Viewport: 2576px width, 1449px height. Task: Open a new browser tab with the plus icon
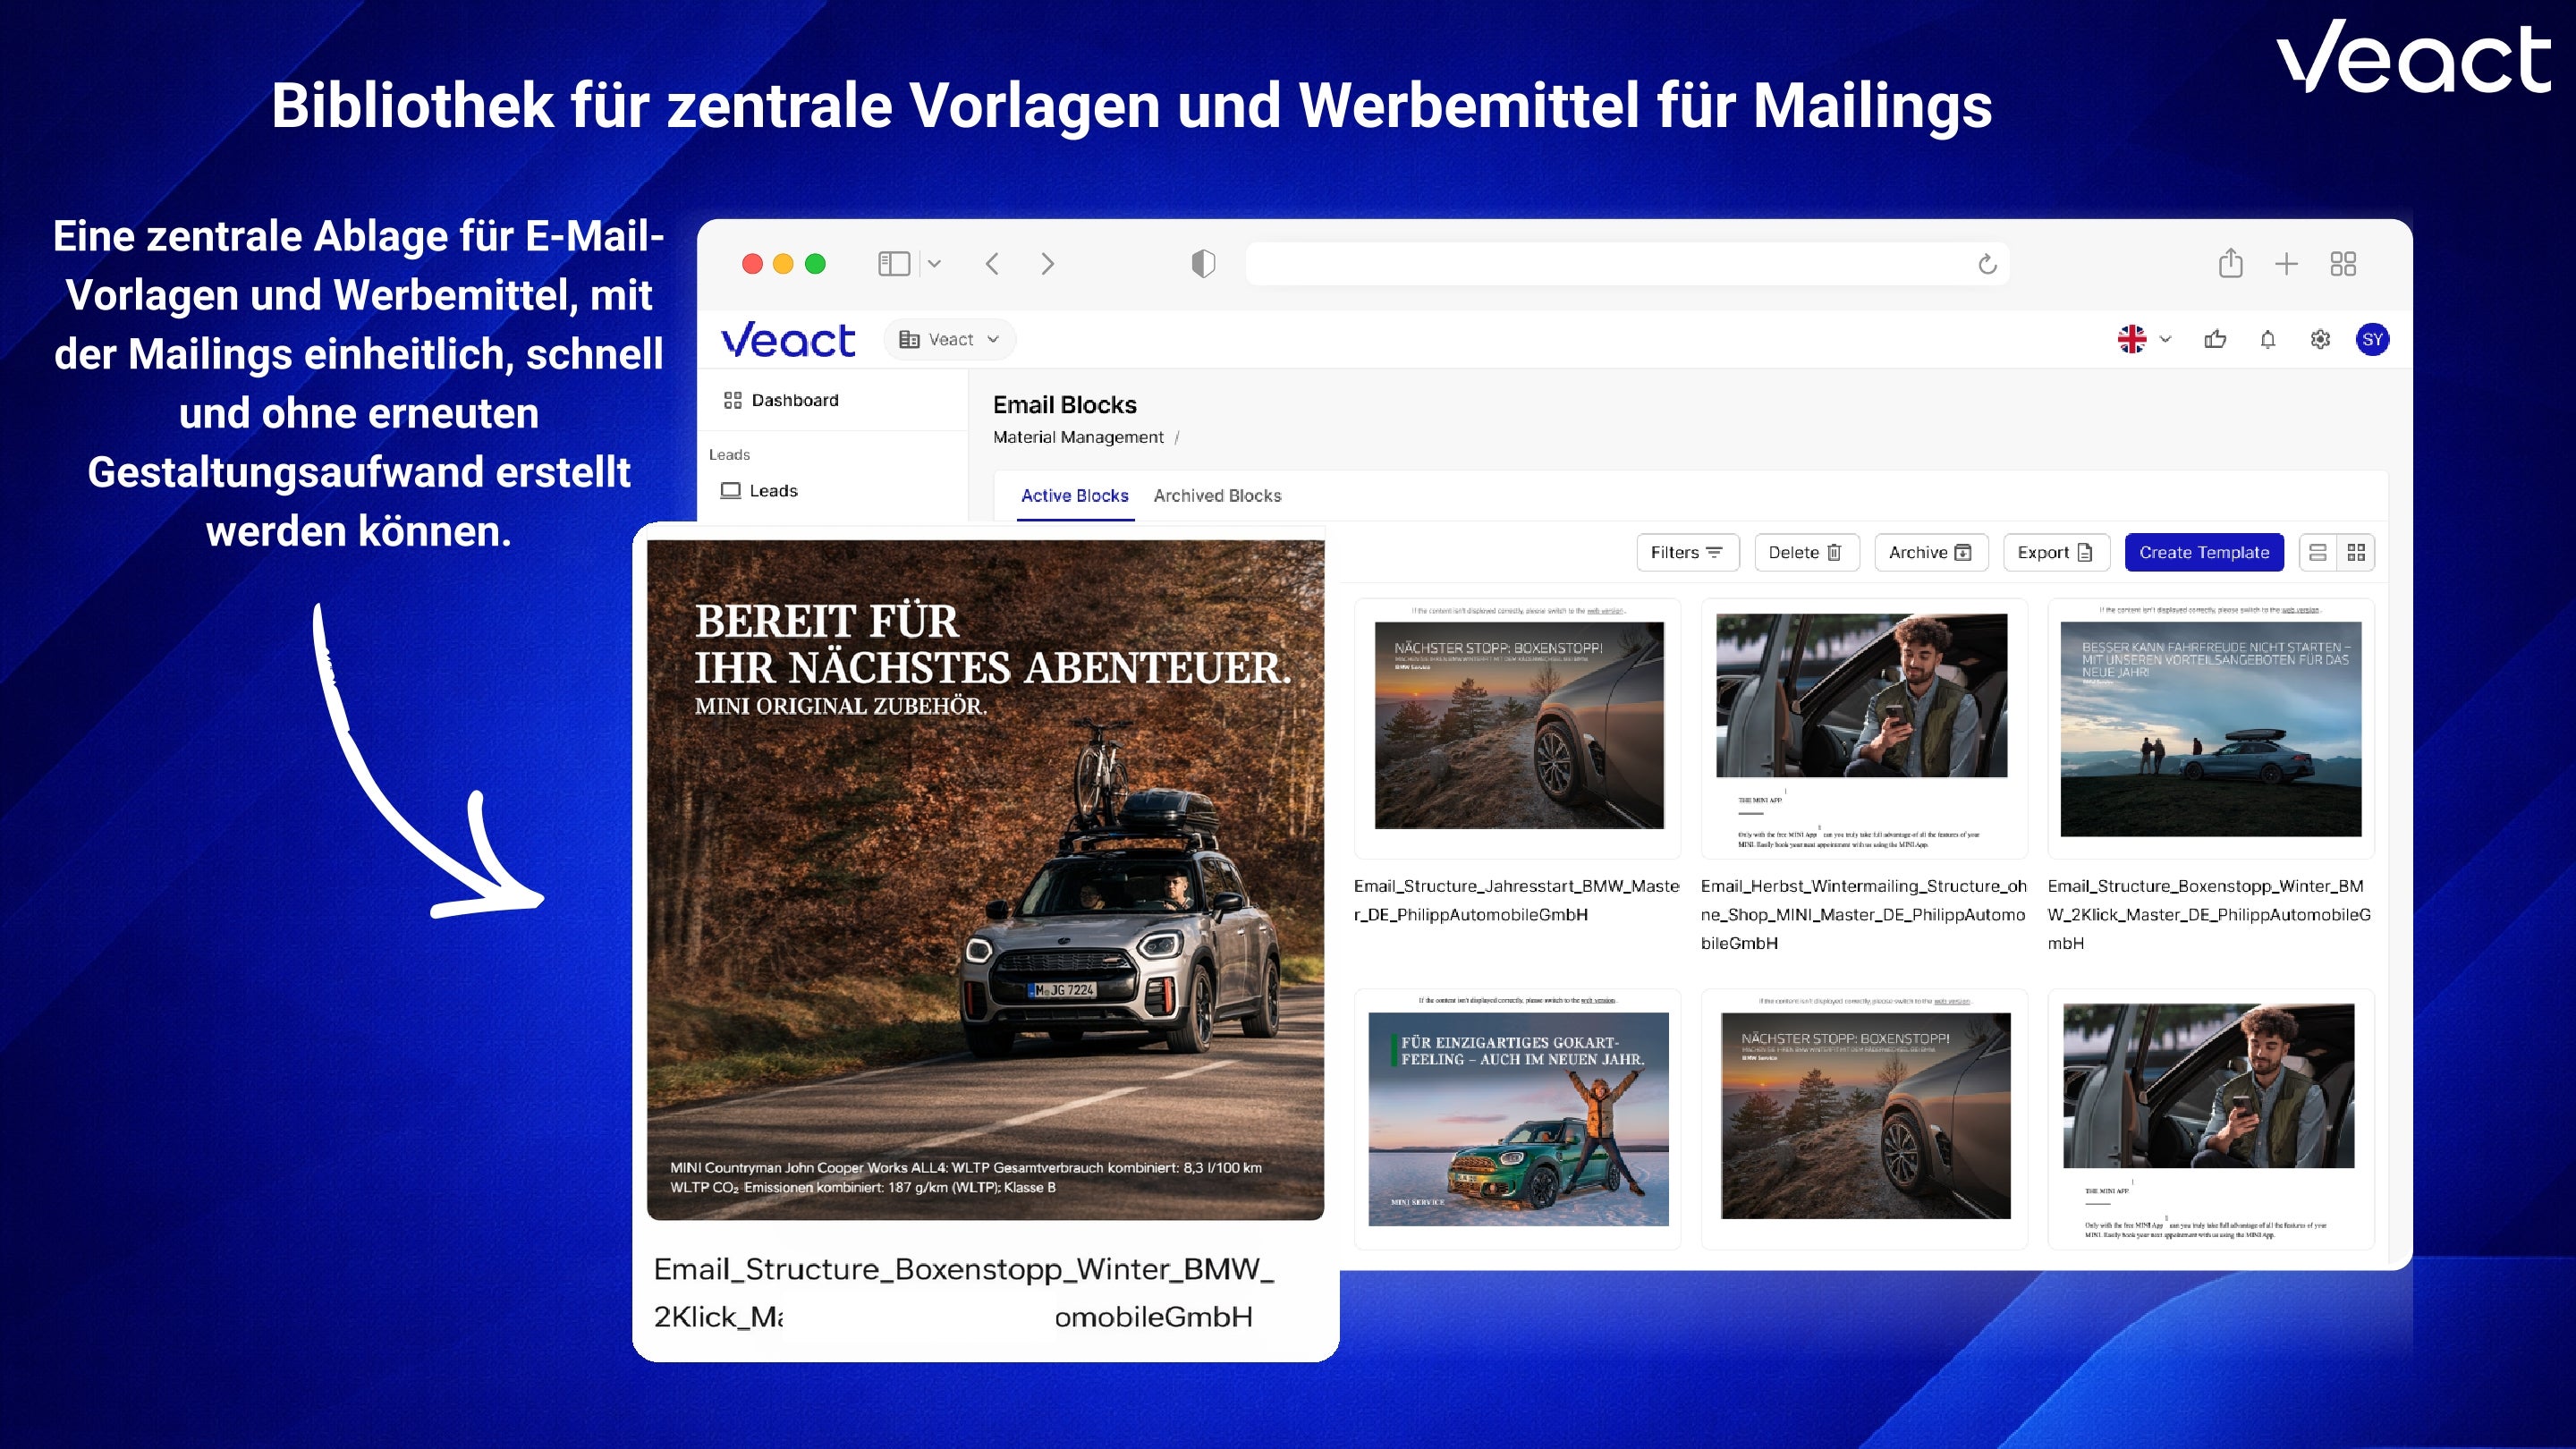2287,263
